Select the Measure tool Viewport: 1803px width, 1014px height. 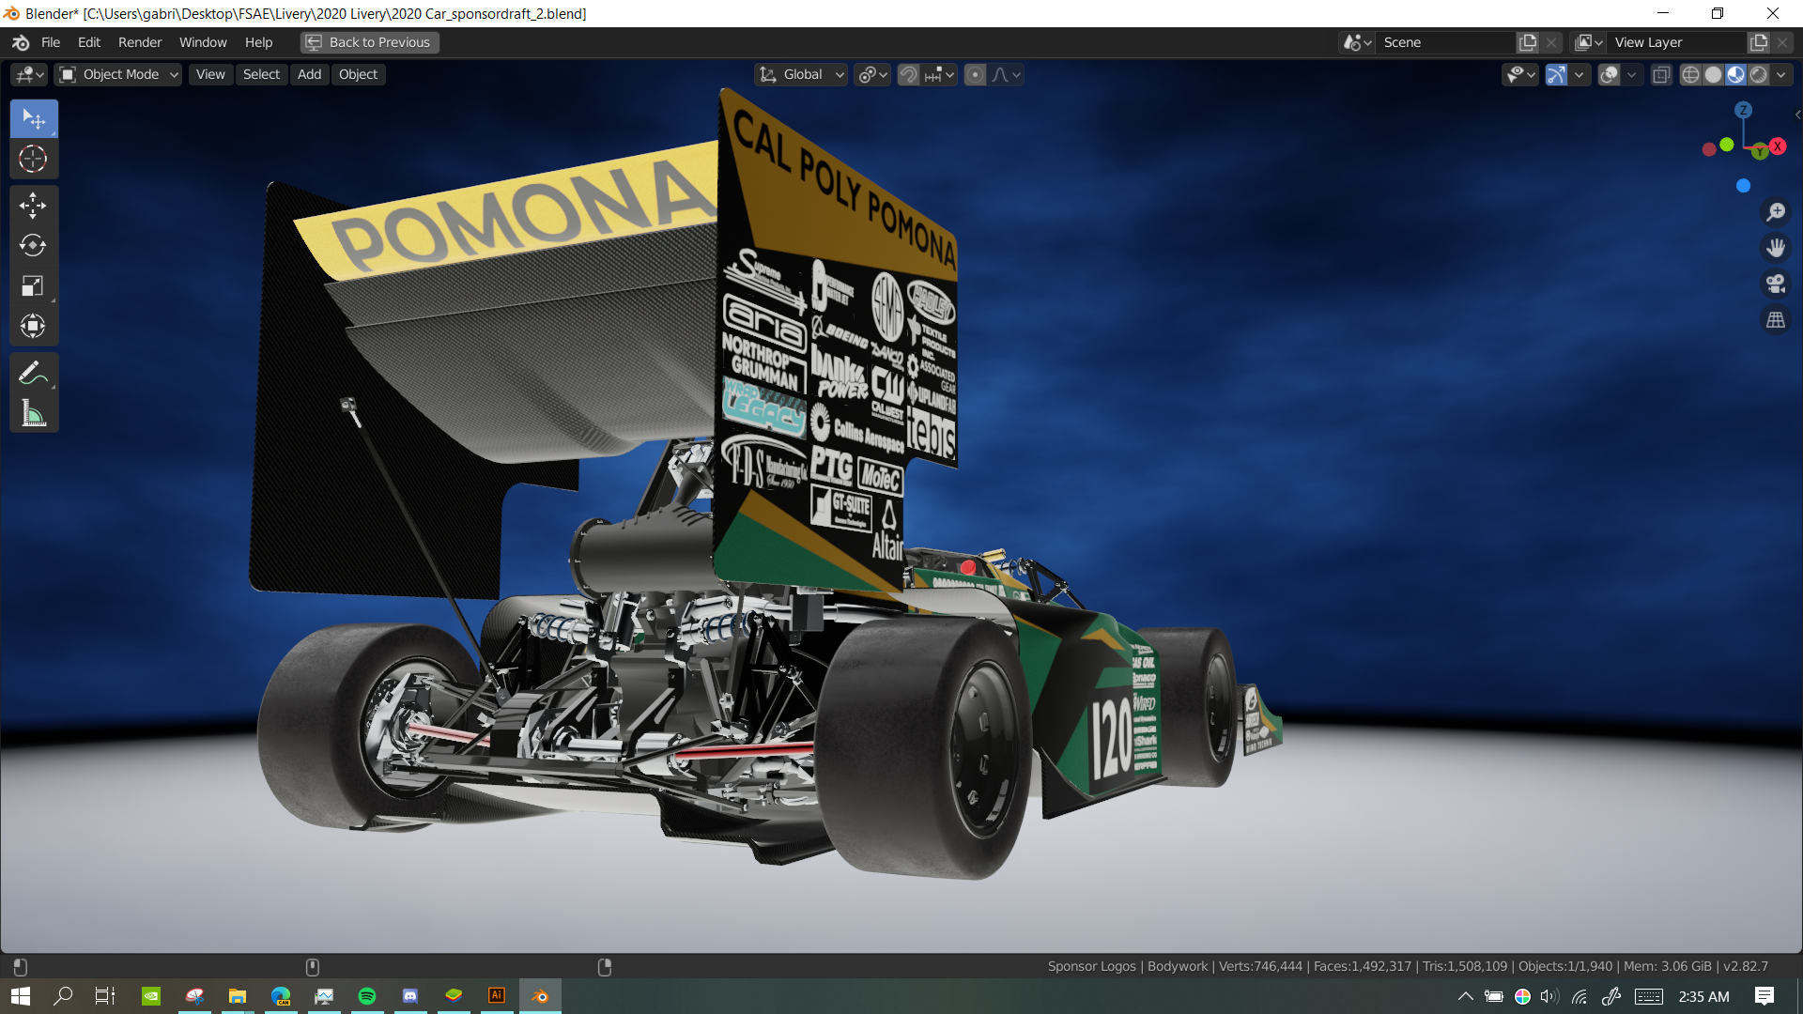pyautogui.click(x=34, y=413)
